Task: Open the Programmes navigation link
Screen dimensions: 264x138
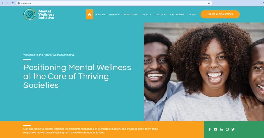Action: click(131, 14)
